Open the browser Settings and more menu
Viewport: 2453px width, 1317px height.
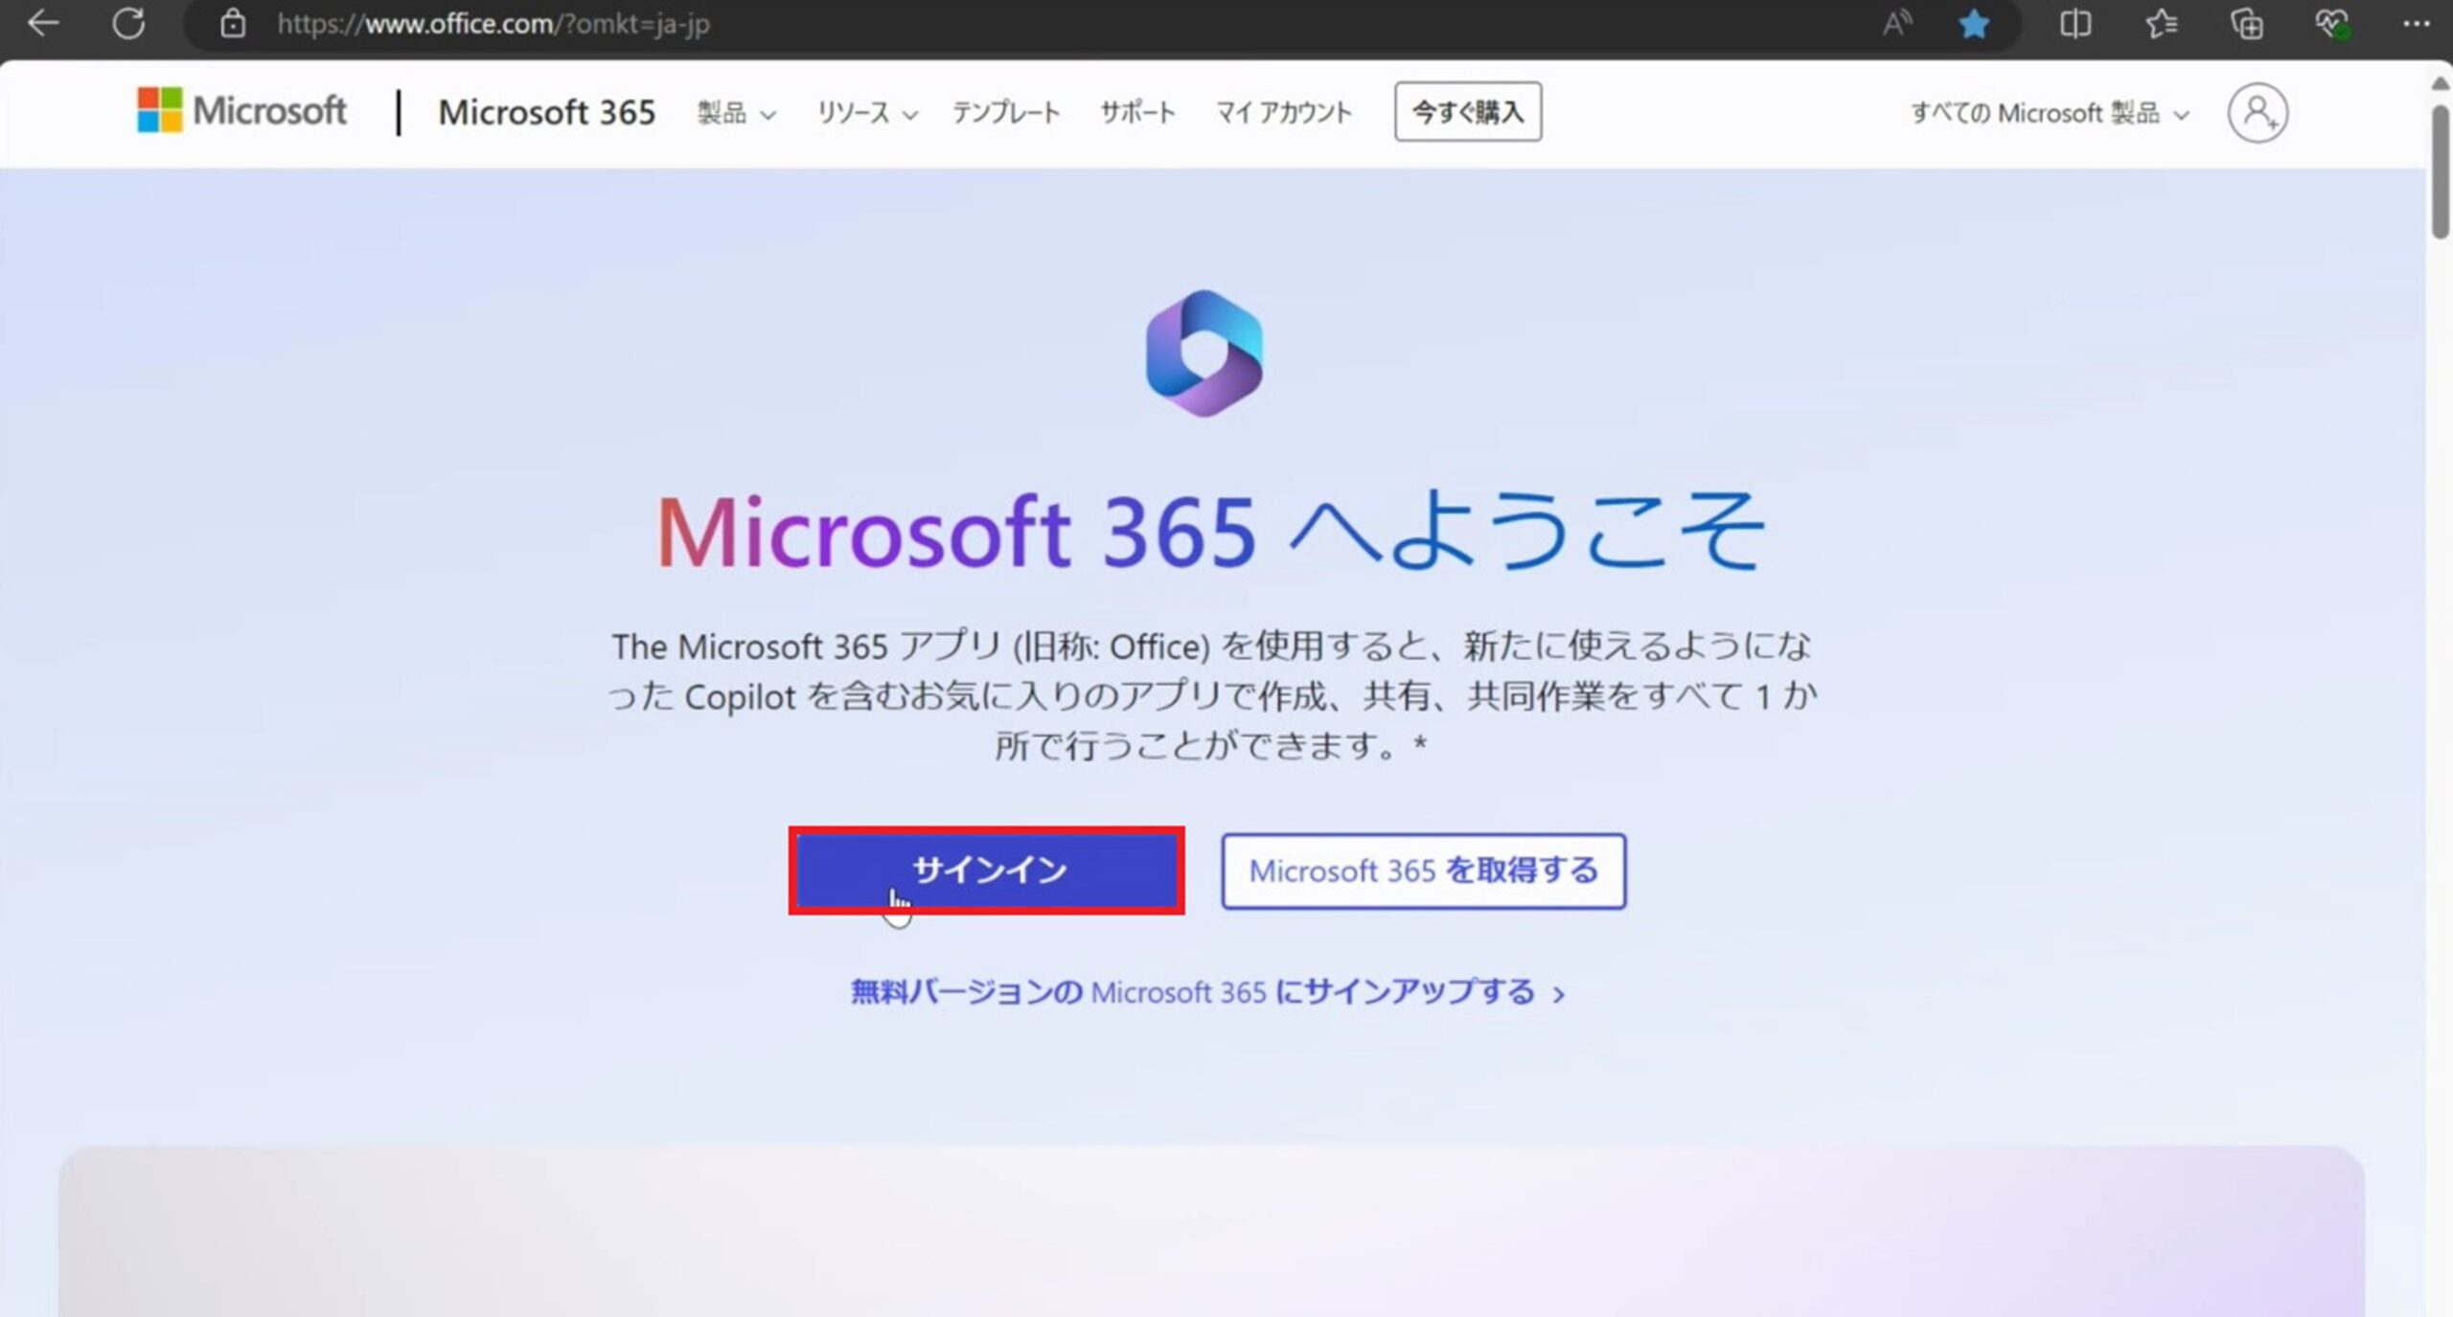point(2417,23)
